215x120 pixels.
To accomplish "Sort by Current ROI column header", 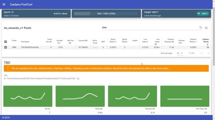I will (x=83, y=41).
